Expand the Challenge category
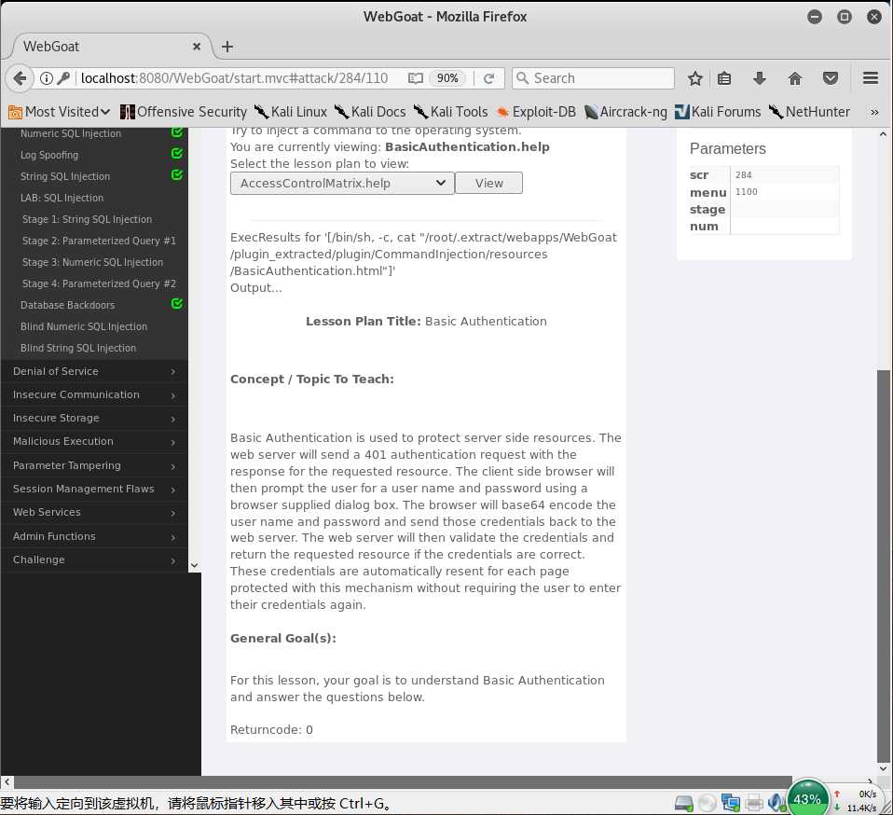 (94, 559)
